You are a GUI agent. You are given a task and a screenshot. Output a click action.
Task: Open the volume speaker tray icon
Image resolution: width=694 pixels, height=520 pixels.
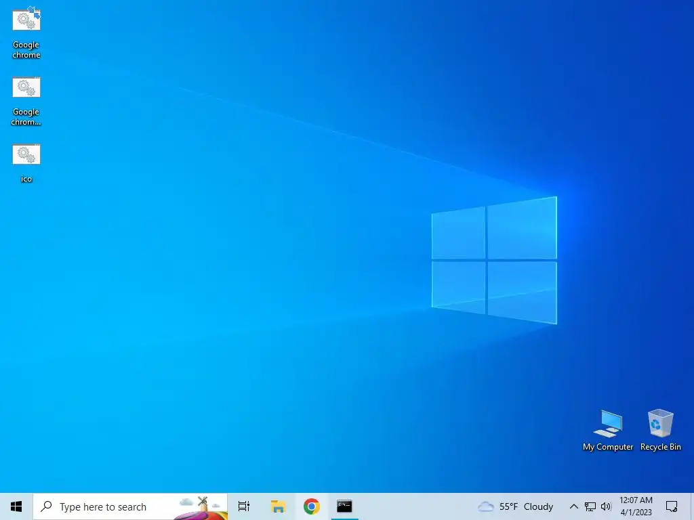(x=606, y=506)
